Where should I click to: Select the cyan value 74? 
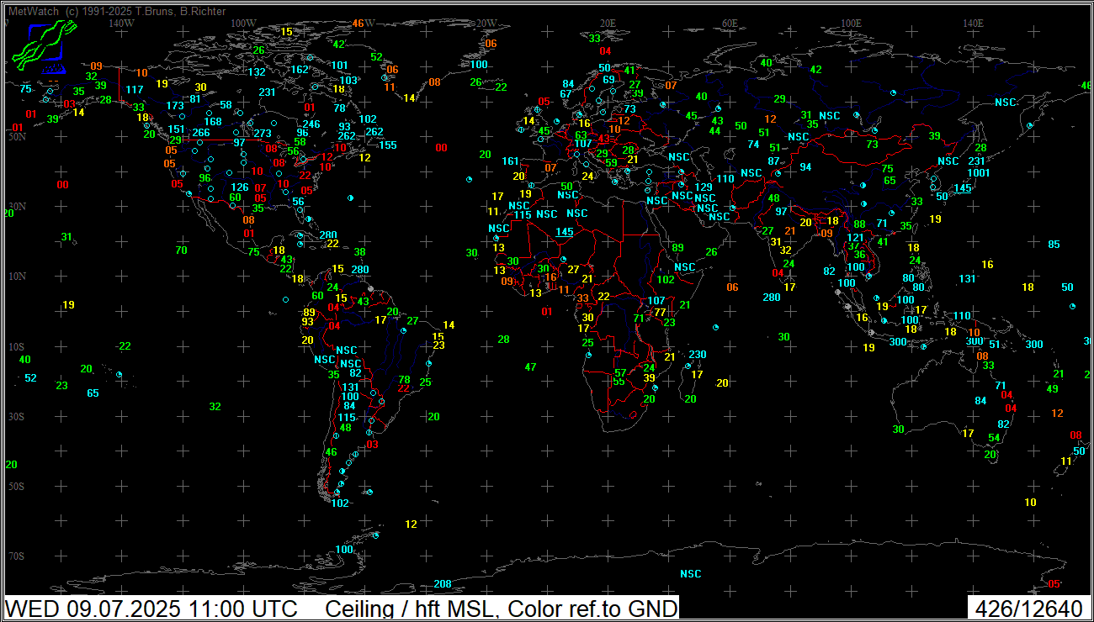[x=754, y=145]
